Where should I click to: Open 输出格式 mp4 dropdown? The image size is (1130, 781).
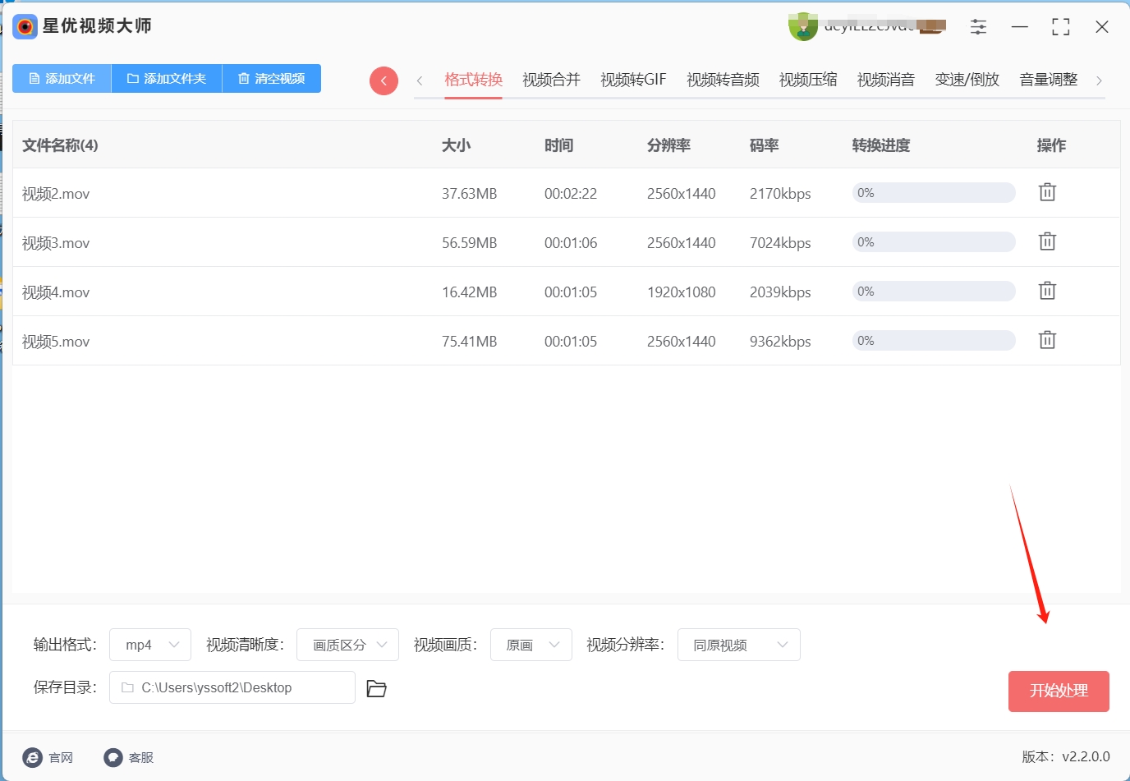[x=150, y=645]
